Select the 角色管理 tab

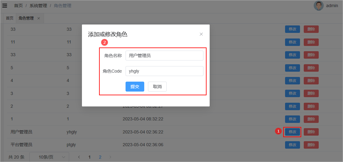pyautogui.click(x=26, y=18)
